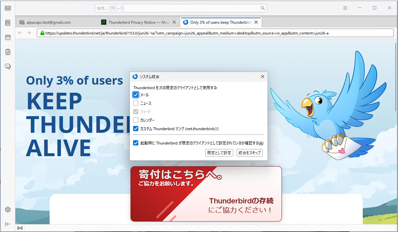Go forward in the browser tab
Screen dimensions: 398x232
click(29, 33)
